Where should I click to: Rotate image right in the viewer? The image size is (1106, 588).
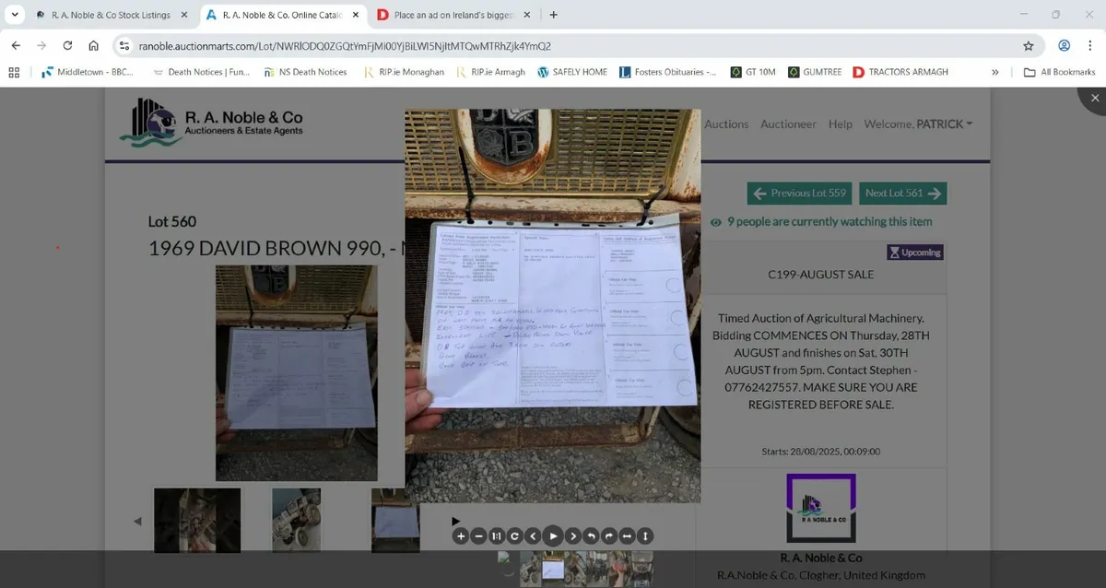pyautogui.click(x=608, y=535)
